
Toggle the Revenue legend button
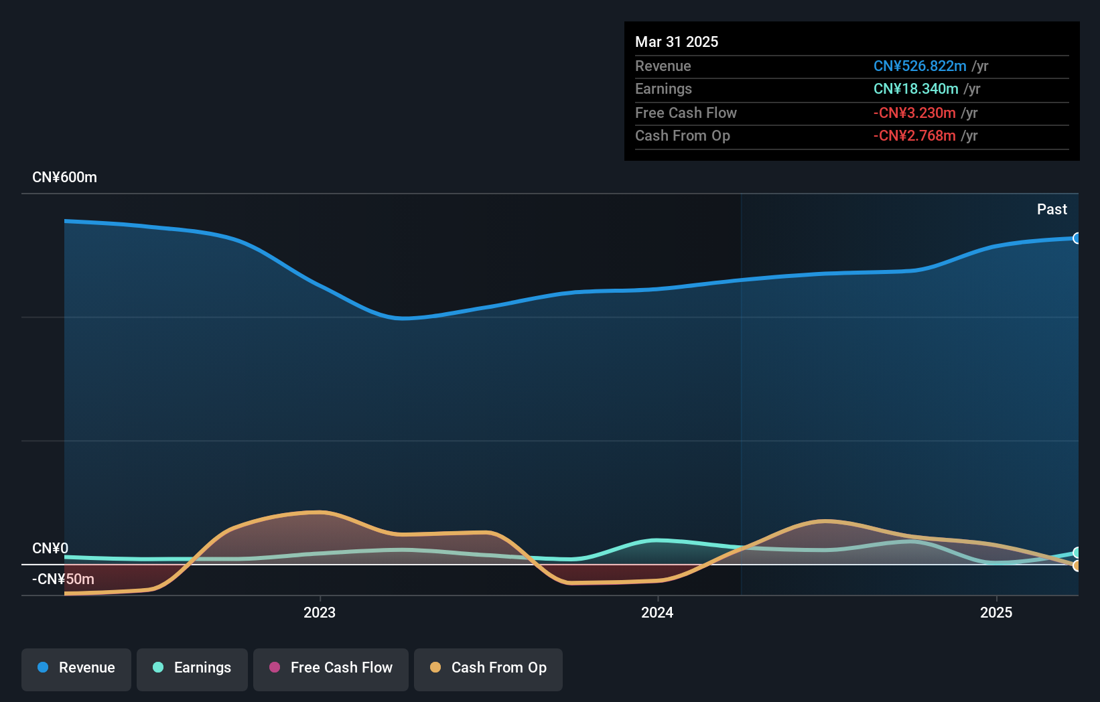point(76,669)
